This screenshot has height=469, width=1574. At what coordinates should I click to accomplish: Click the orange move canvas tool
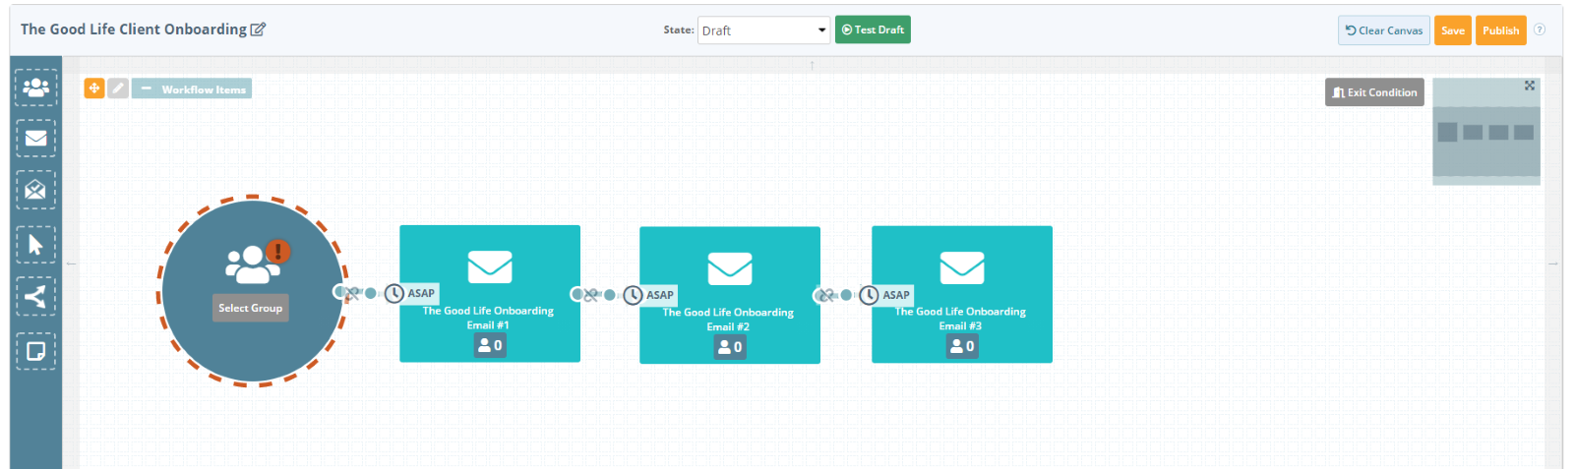click(x=94, y=88)
